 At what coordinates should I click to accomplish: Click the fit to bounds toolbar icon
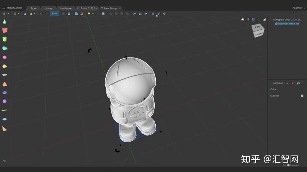[x=159, y=14]
